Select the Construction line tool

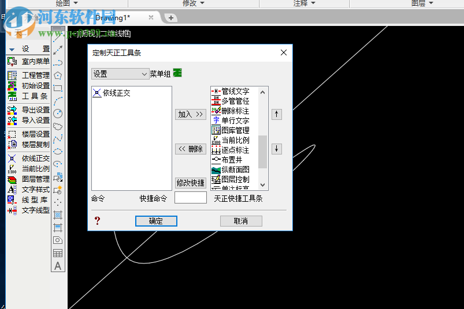click(x=58, y=50)
